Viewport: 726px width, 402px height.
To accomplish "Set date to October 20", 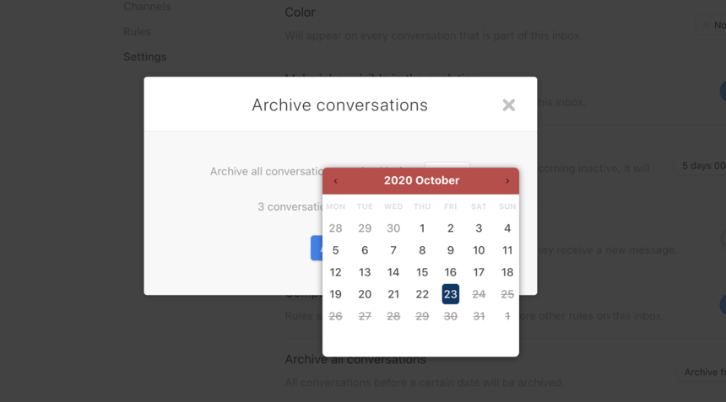I will click(365, 294).
